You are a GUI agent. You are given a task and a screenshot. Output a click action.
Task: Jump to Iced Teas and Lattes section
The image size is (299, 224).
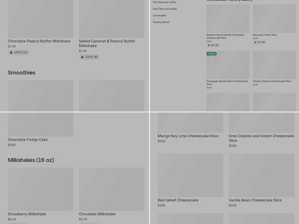pyautogui.click(x=165, y=9)
